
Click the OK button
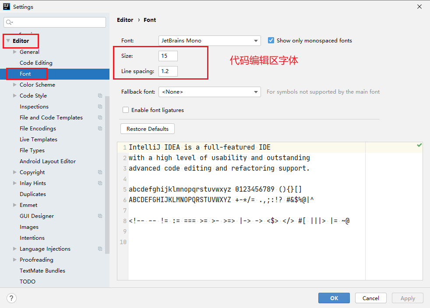[x=334, y=298]
